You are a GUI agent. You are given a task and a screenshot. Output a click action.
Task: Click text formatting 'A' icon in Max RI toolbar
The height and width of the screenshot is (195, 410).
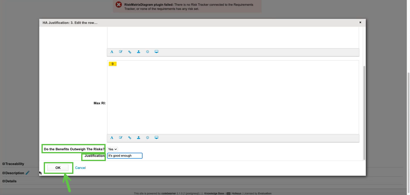(112, 138)
